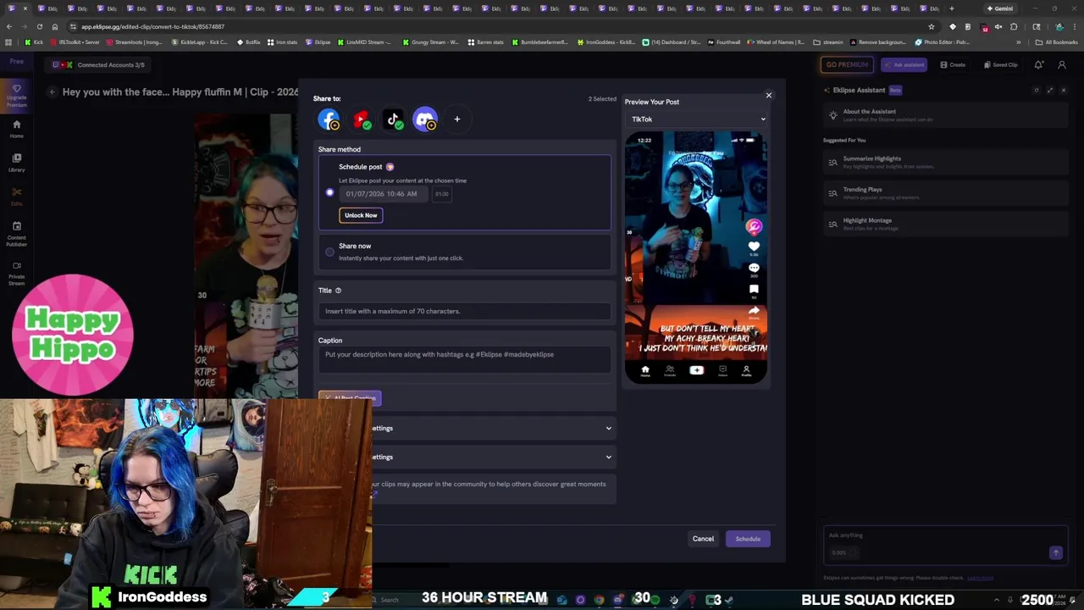
Task: Click Connected Accounts 3/5 indicator
Action: 98,64
